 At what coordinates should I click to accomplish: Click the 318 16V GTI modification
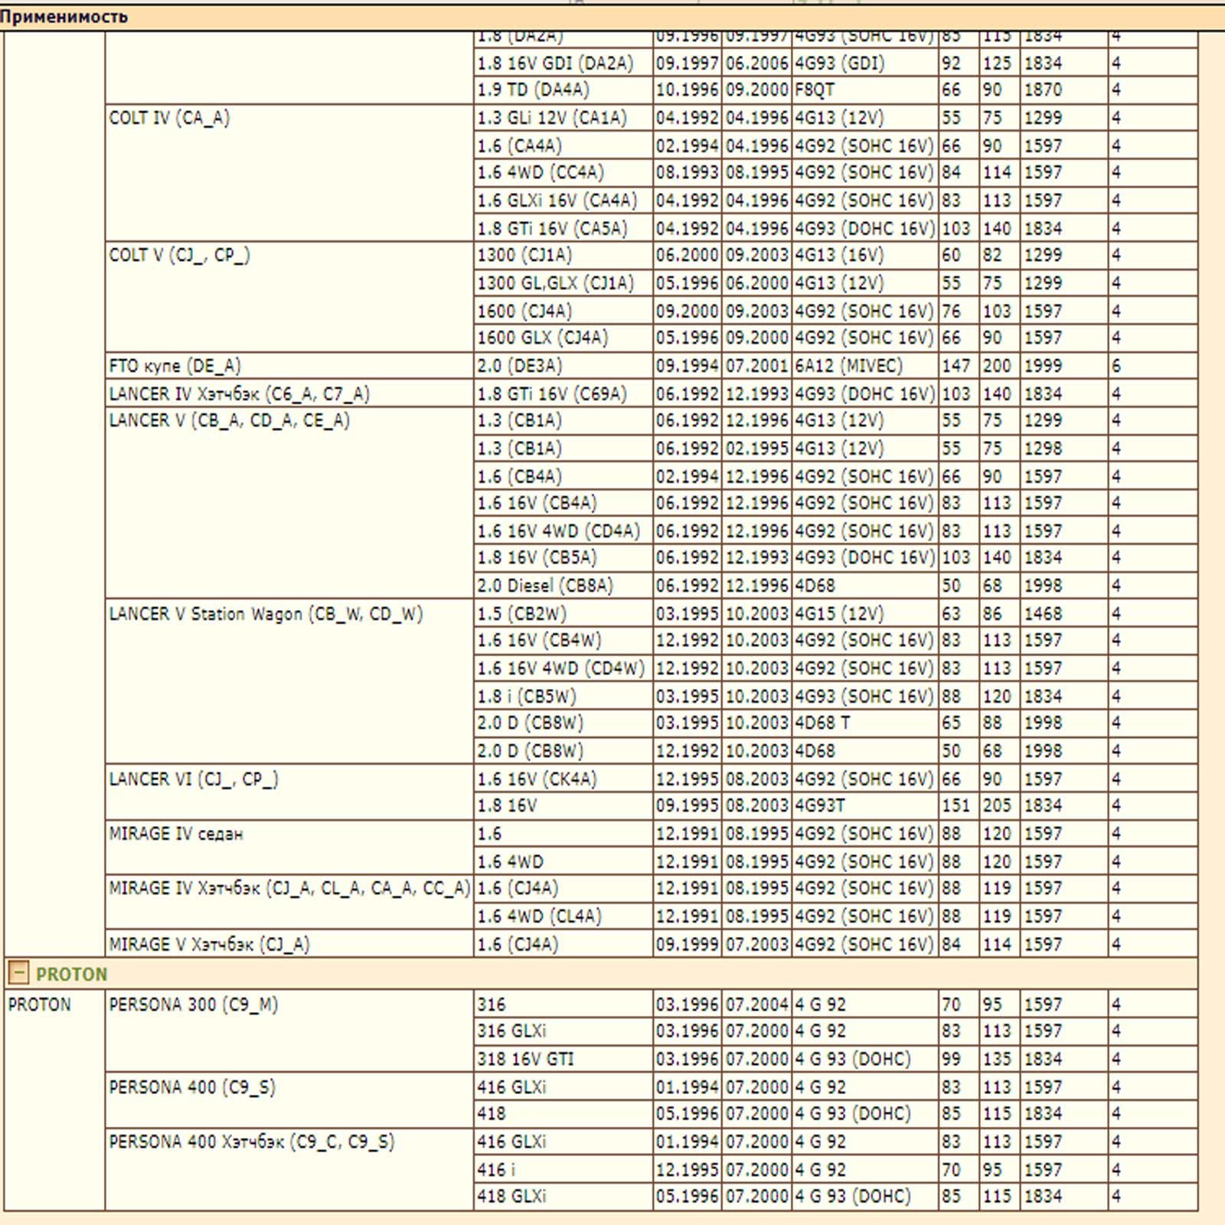pos(563,1059)
